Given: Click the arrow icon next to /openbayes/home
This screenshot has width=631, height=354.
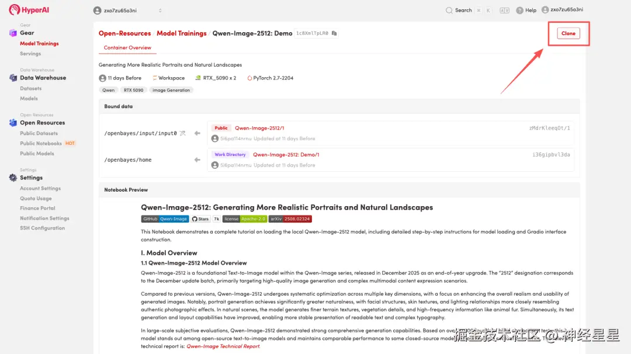Looking at the screenshot, I should (x=197, y=159).
